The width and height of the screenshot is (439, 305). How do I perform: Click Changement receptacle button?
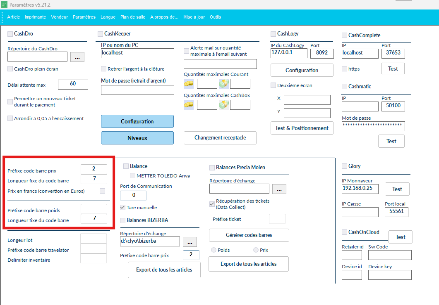220,138
